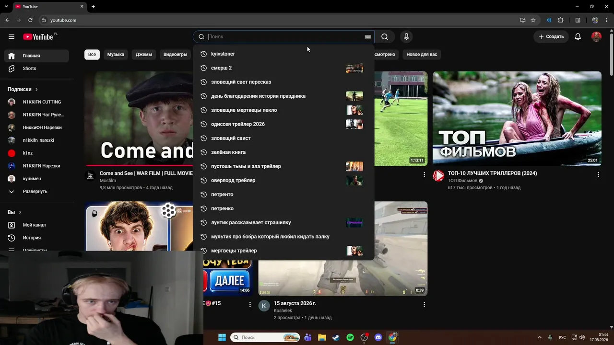Choose the смерш 2 search suggestion
Screen dimensions: 614x345
click(283, 68)
